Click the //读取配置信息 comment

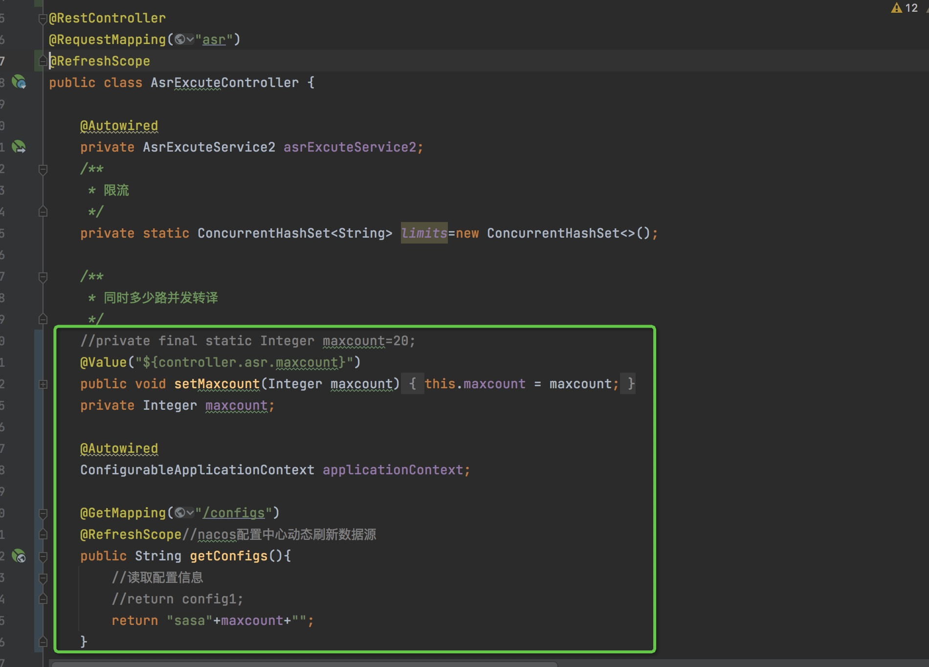(x=157, y=578)
